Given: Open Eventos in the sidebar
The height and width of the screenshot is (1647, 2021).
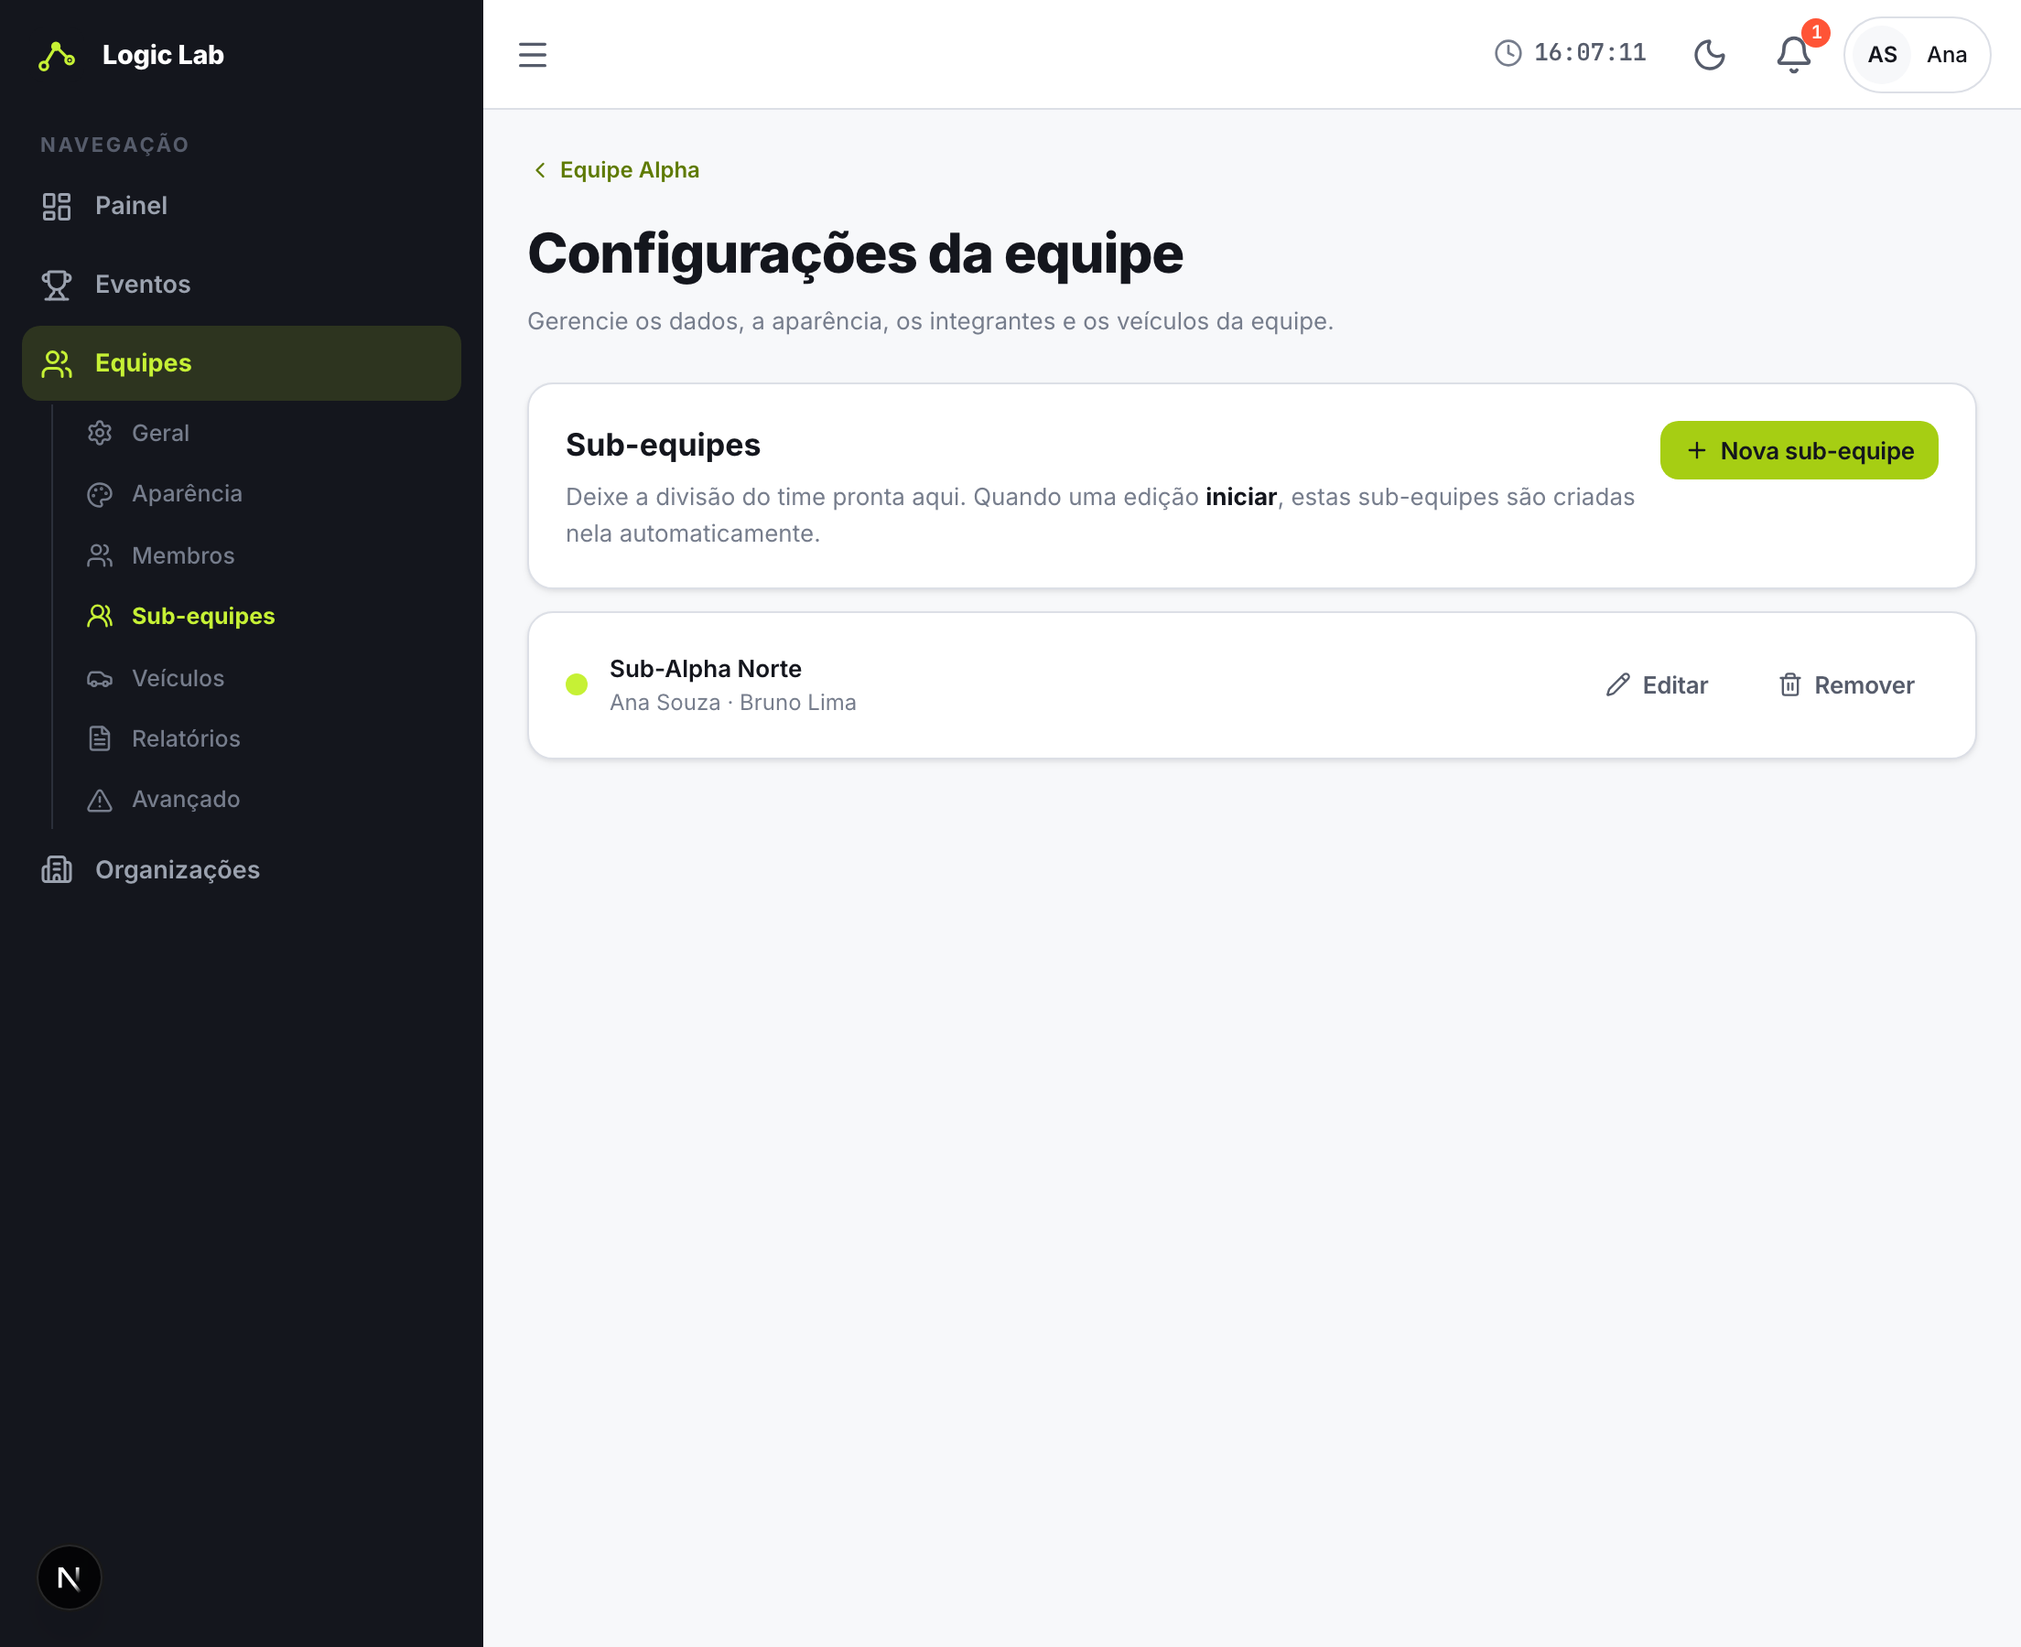Looking at the screenshot, I should pyautogui.click(x=241, y=285).
